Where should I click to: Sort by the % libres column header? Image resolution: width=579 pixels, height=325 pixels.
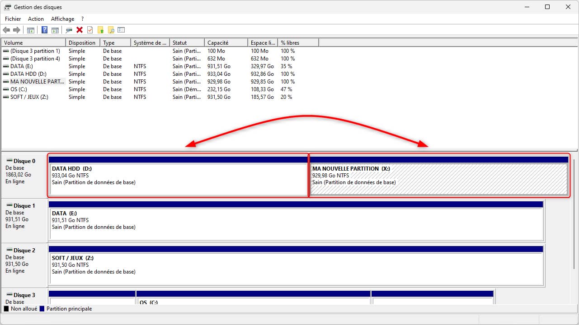[298, 43]
